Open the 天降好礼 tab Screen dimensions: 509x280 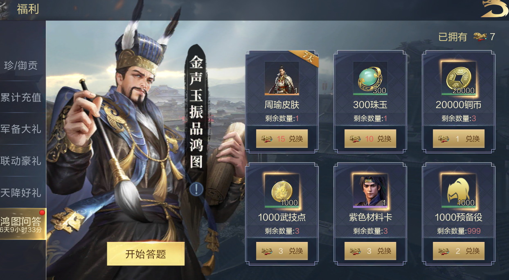(x=21, y=192)
